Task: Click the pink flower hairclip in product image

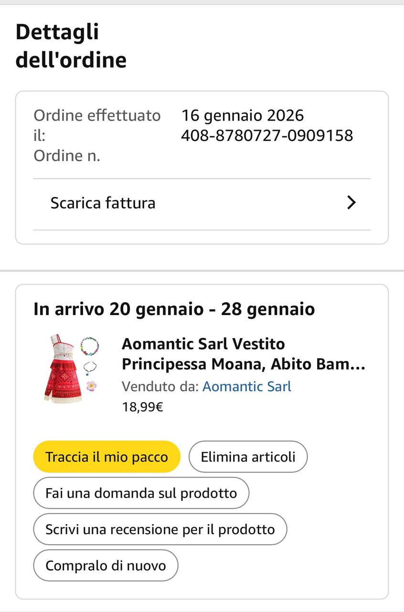Action: tap(91, 385)
